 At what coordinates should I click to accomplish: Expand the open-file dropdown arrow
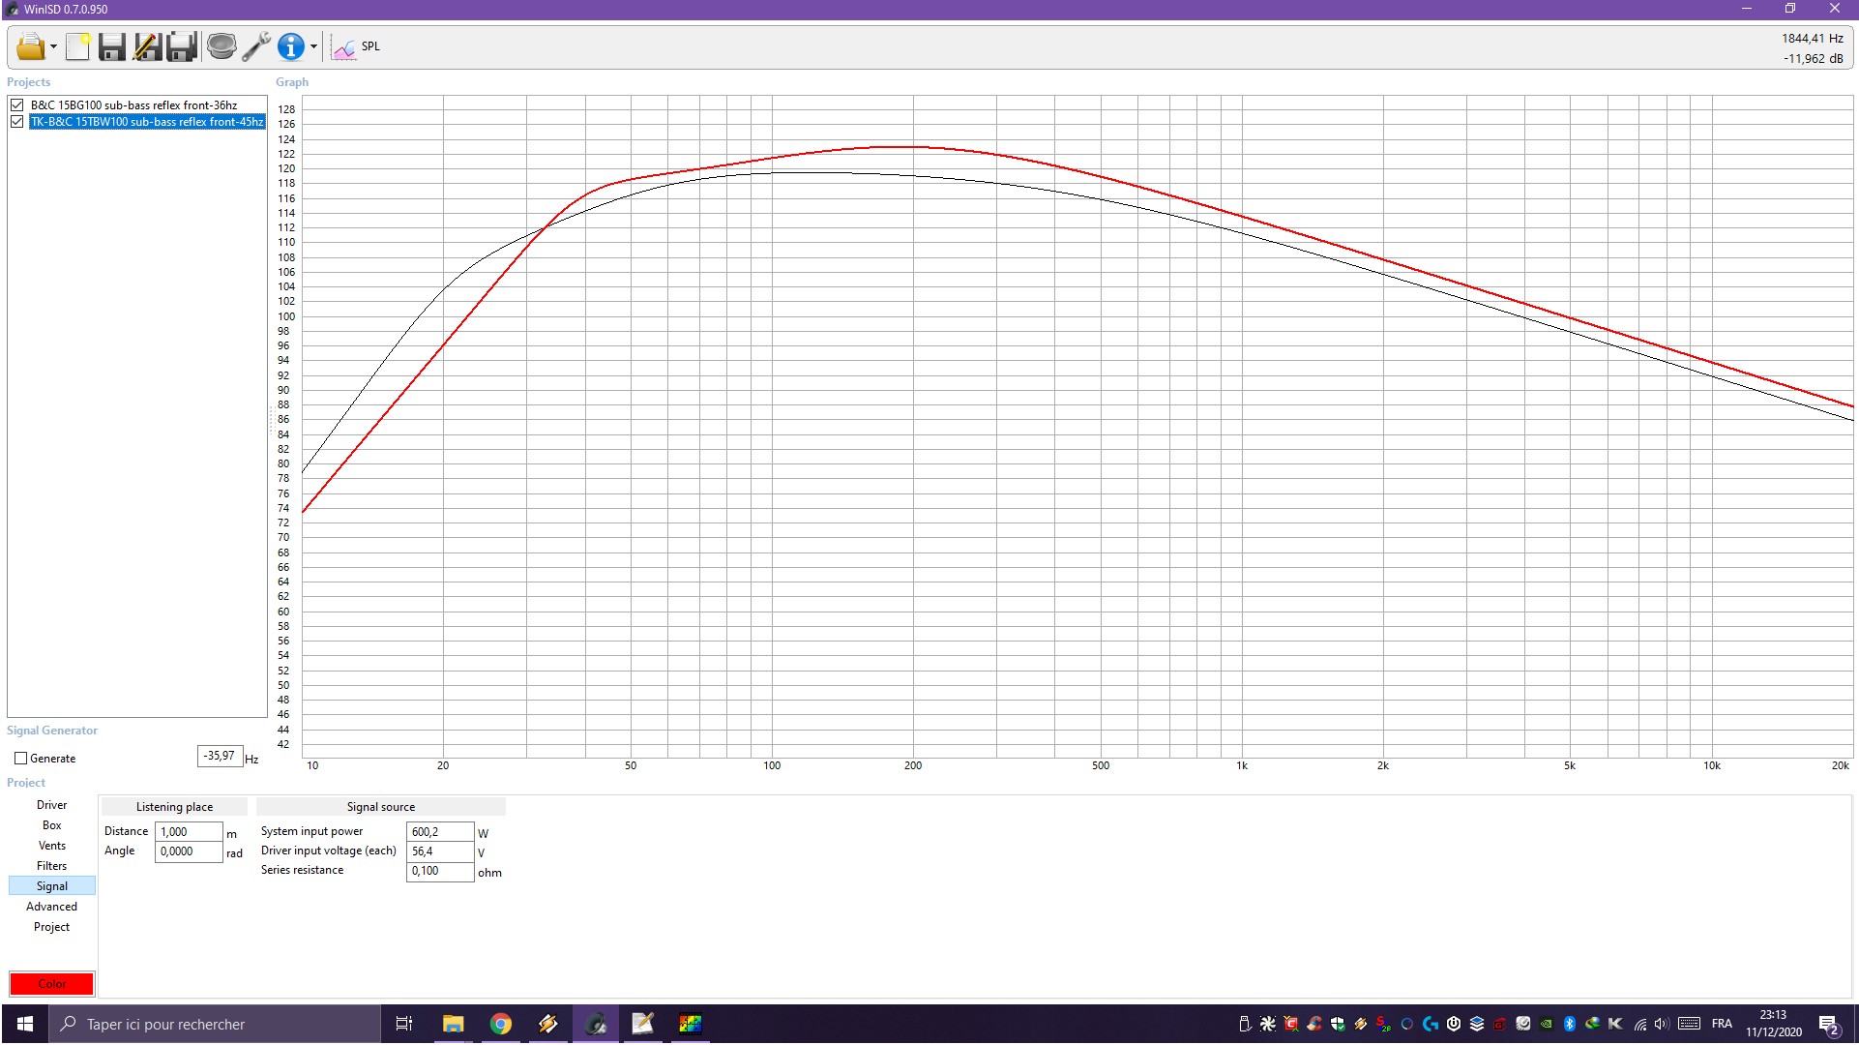(x=53, y=46)
